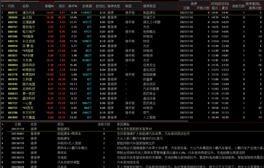Sort by the 封单额 column header
The width and height of the screenshot is (264, 168).
86,6
